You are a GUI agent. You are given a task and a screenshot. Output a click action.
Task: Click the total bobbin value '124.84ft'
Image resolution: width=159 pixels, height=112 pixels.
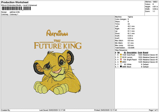tap(131, 48)
